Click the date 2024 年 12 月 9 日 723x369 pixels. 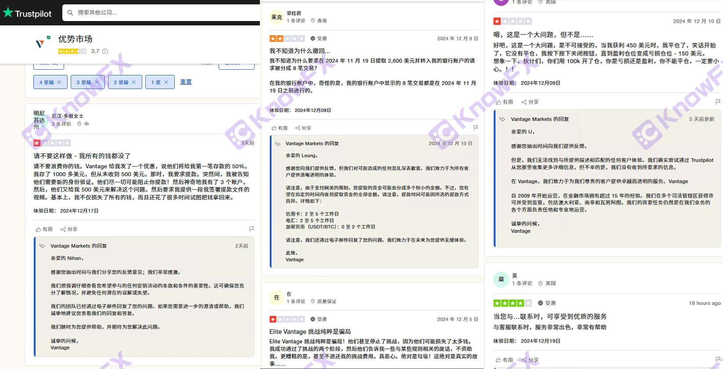point(457,39)
